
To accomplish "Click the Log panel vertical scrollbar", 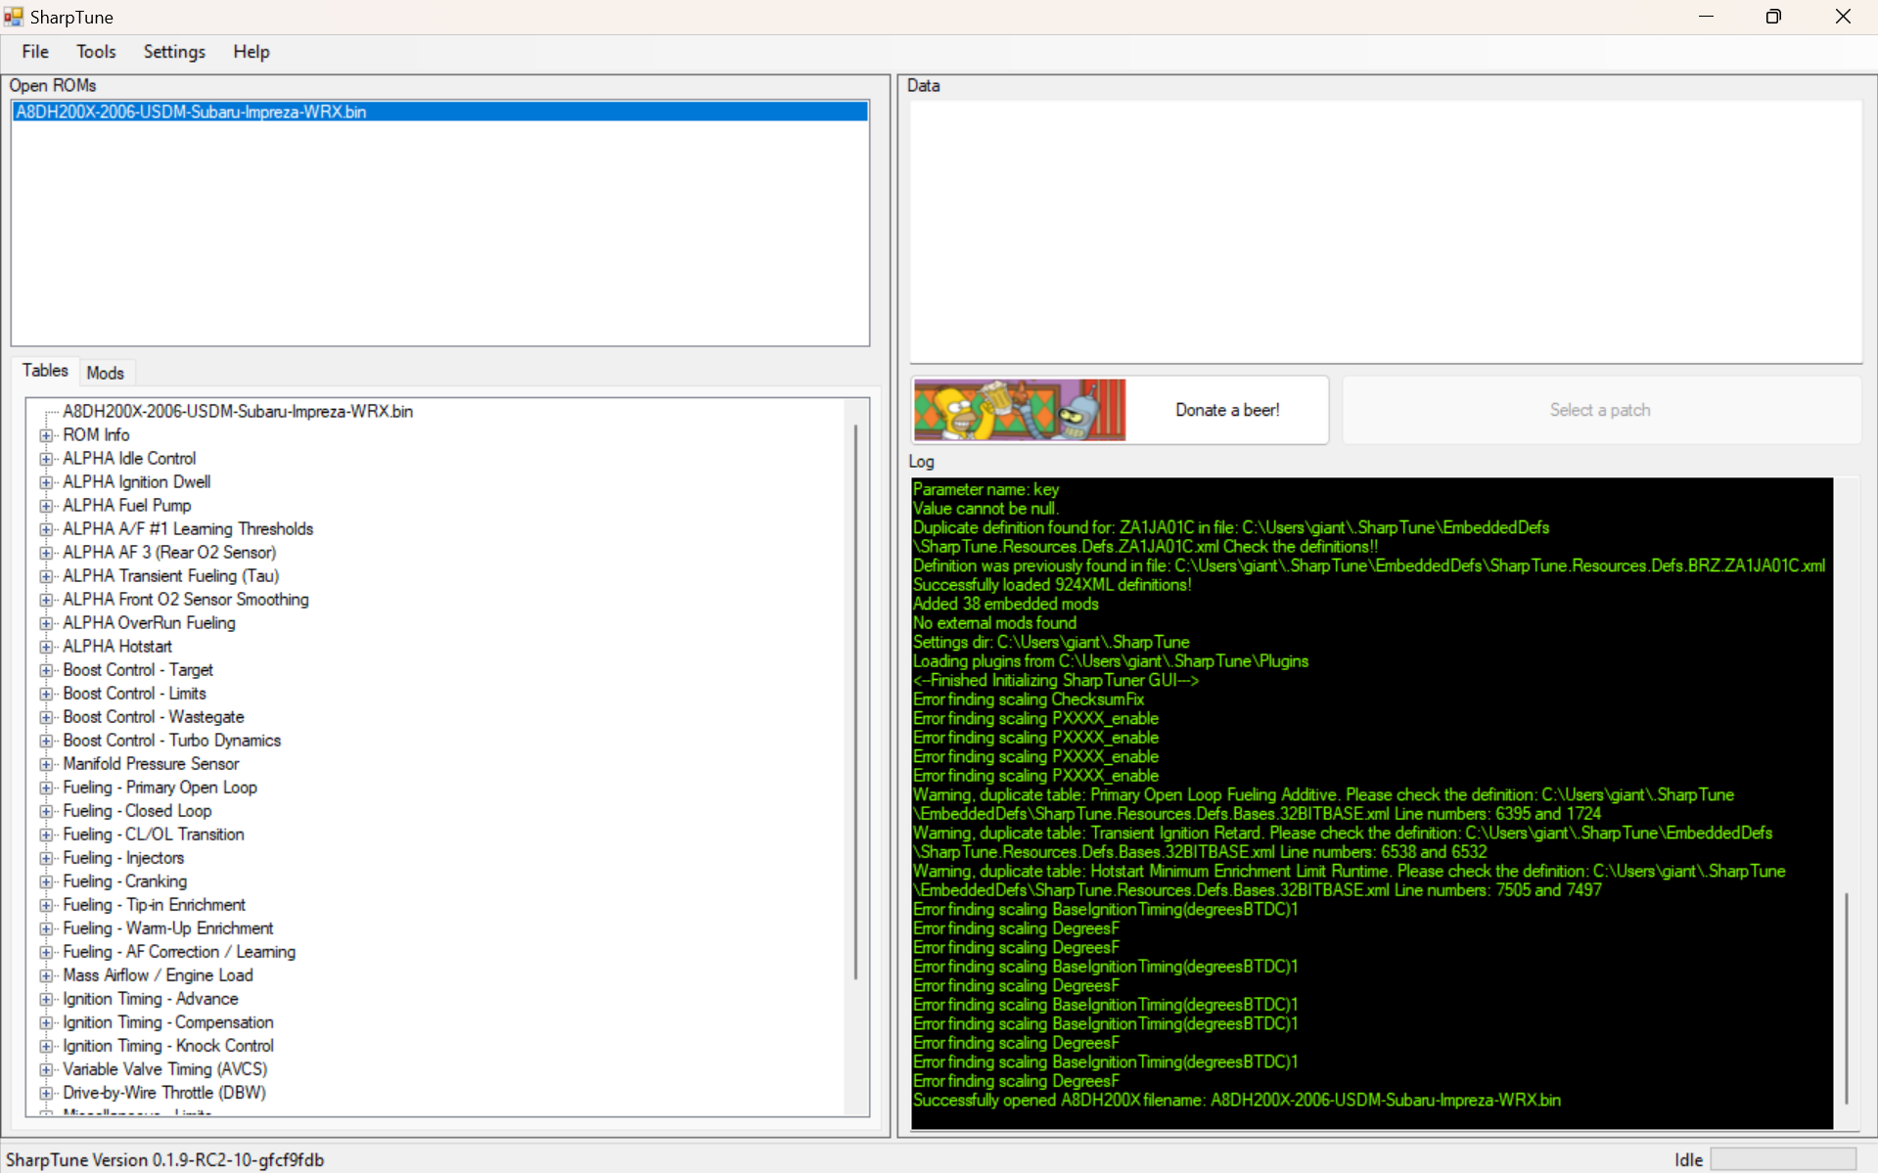I will 1846,996.
